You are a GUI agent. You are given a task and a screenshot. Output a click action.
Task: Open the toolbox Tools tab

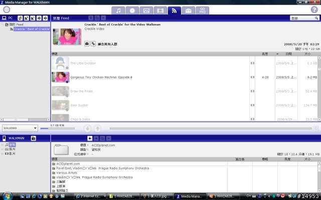tap(189, 10)
